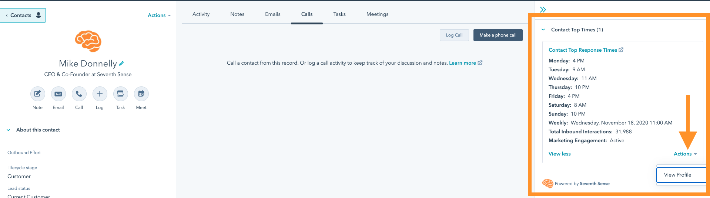Click the Log plus icon
Screen dimensions: 710x198
pyautogui.click(x=100, y=94)
